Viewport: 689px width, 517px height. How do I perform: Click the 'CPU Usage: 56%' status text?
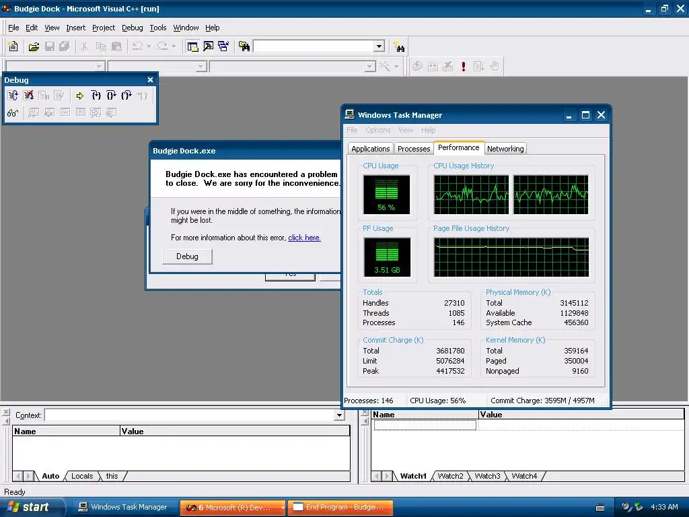pos(437,401)
